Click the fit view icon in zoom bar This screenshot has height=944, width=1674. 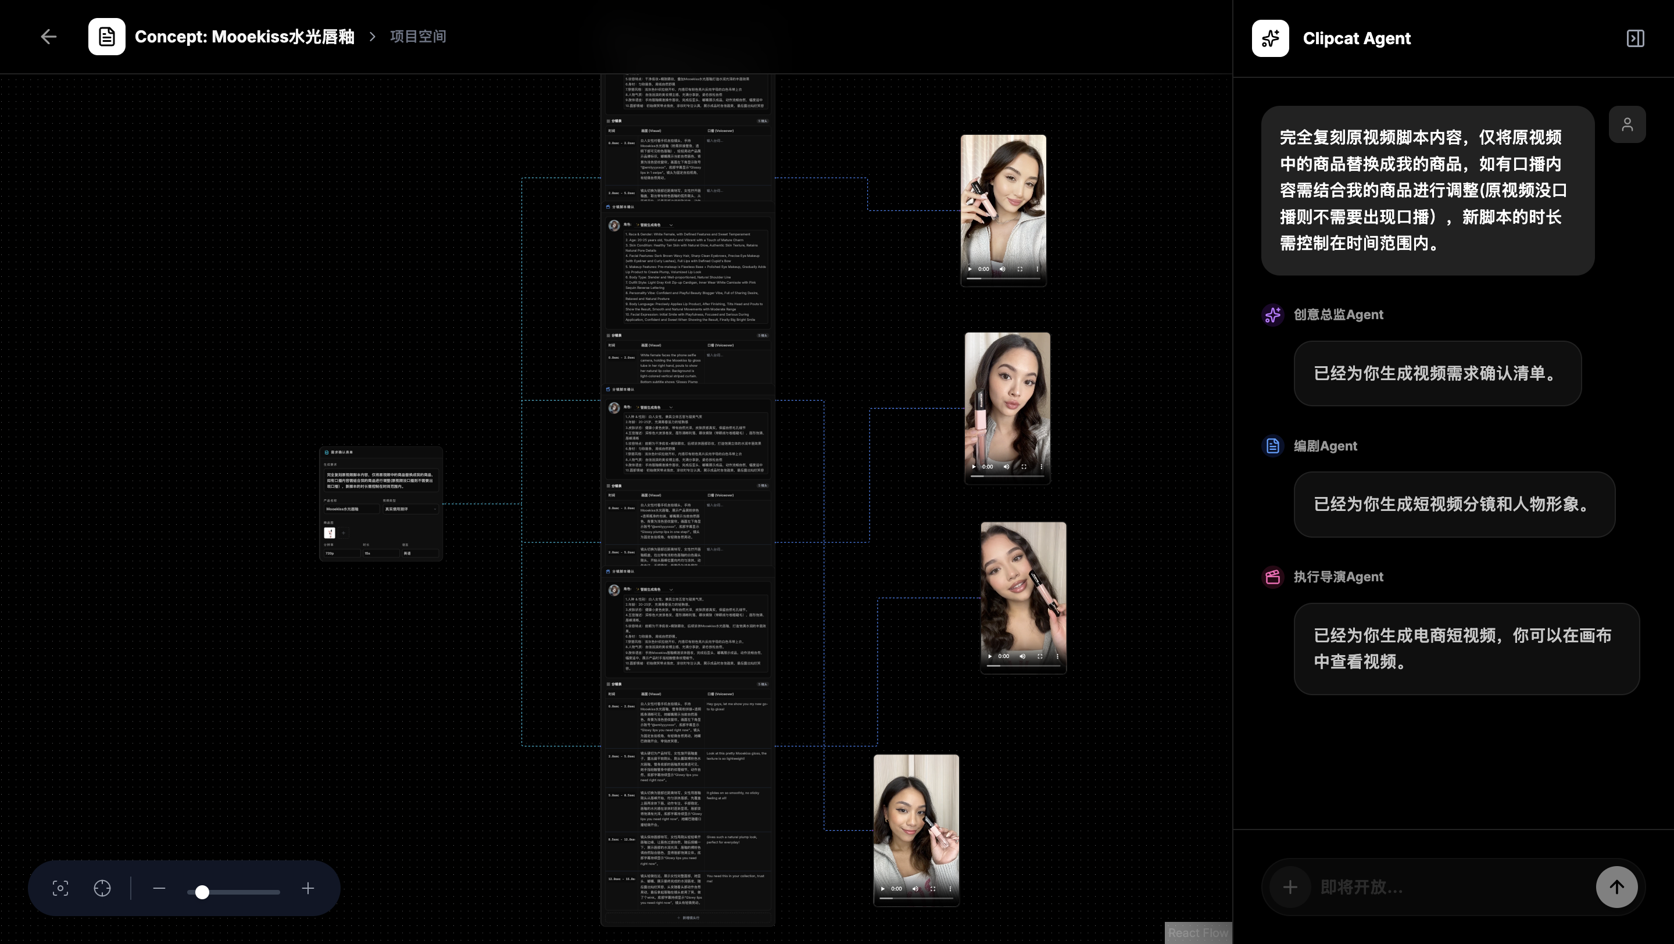click(60, 888)
